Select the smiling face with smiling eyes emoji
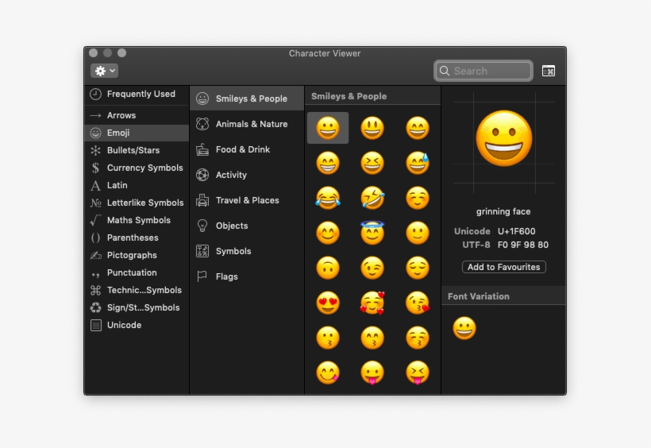 tap(328, 233)
